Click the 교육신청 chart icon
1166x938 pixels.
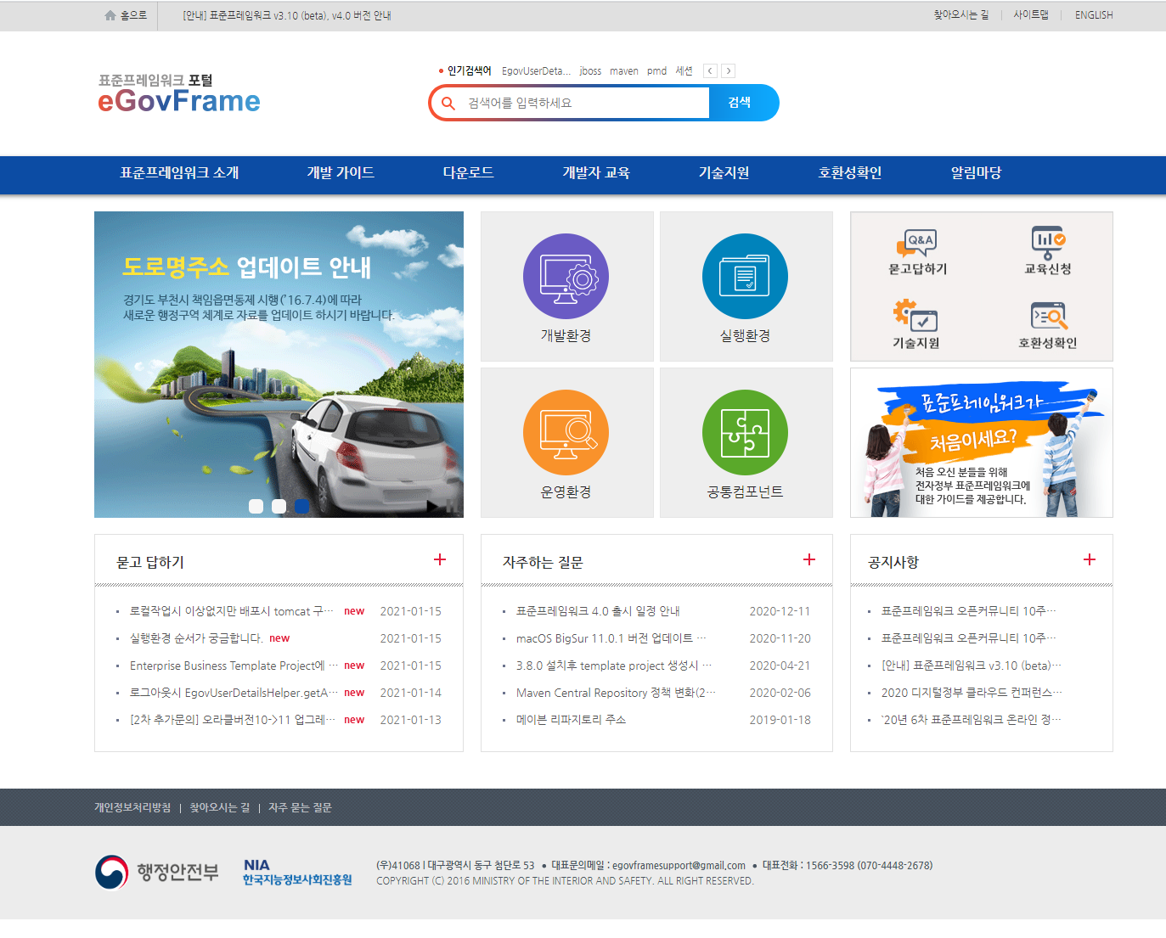1048,243
